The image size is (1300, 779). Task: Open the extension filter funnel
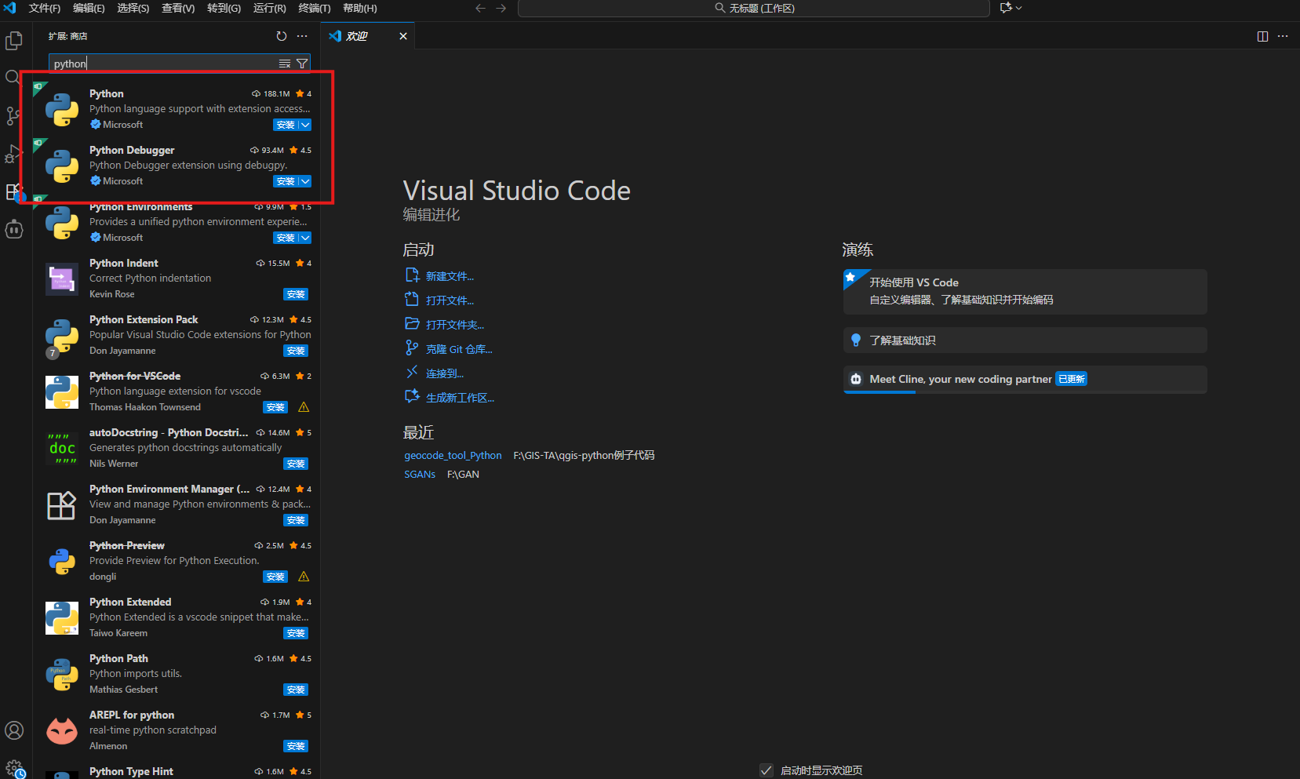(x=302, y=64)
